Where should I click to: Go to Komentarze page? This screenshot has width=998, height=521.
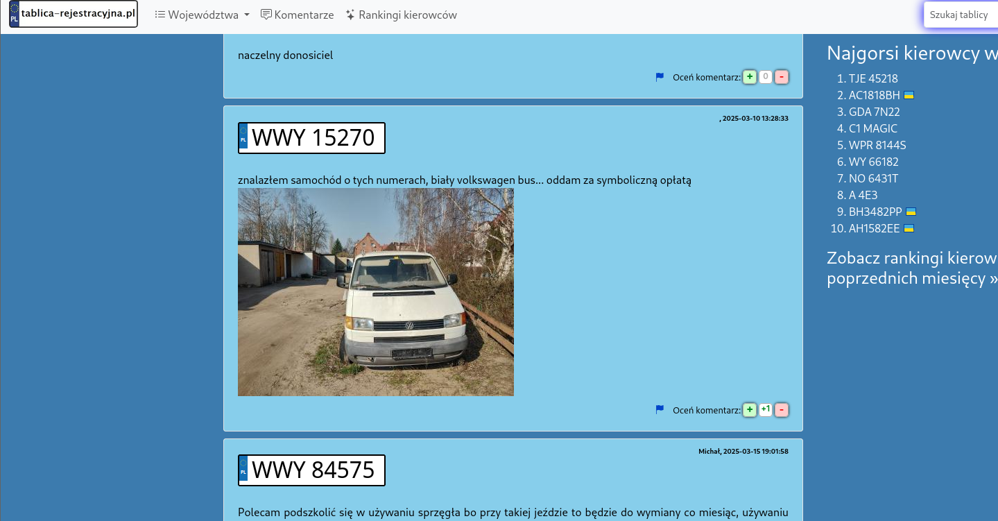click(x=297, y=15)
